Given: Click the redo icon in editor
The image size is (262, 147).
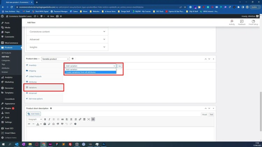Looking at the screenshot, I should tap(71, 124).
